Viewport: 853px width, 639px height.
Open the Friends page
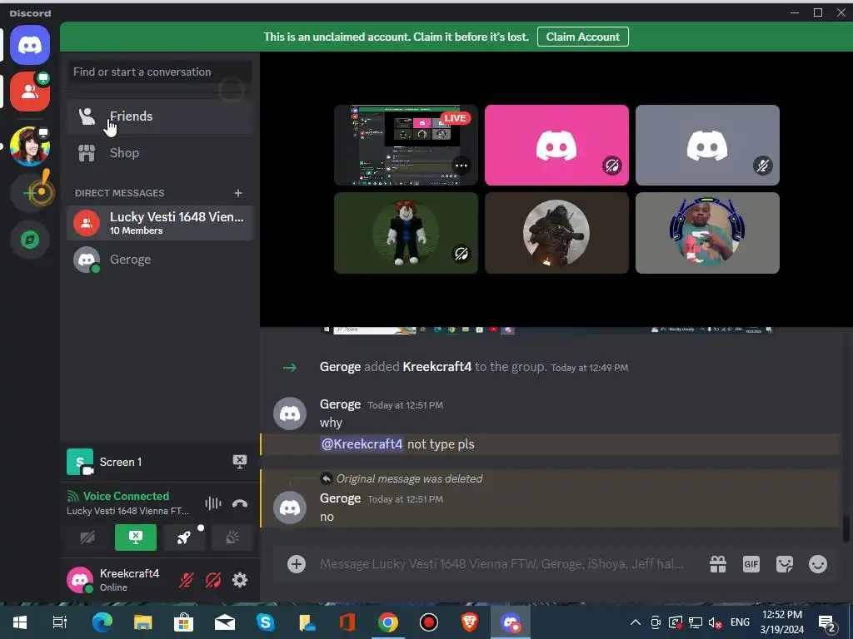[x=161, y=116]
